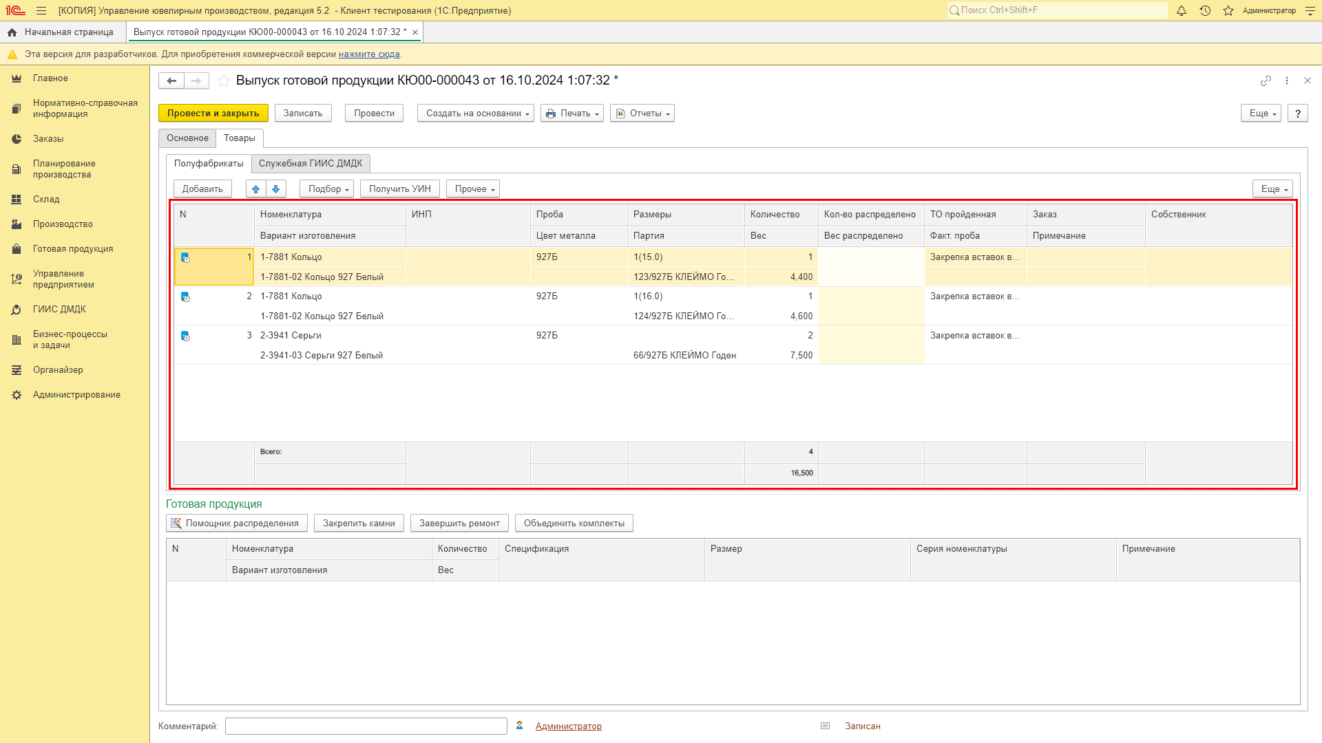Click the user icon near Администратор
Image resolution: width=1322 pixels, height=743 pixels.
(520, 726)
